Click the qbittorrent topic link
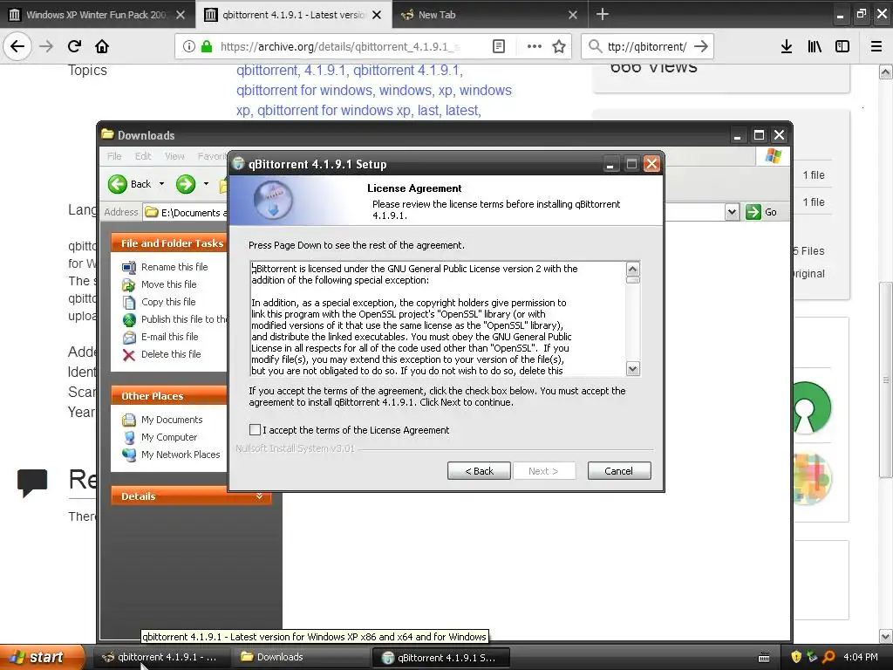The width and height of the screenshot is (893, 670). (x=267, y=70)
